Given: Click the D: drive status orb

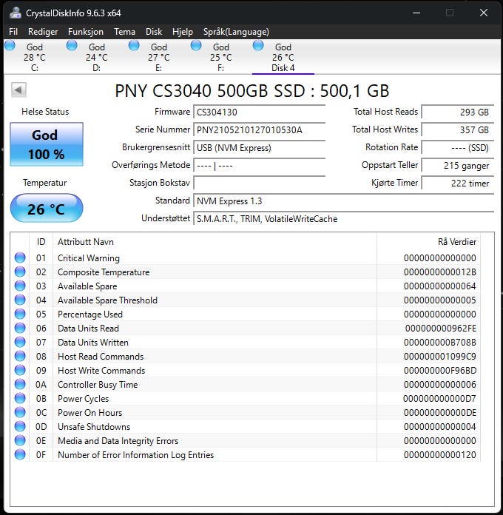Looking at the screenshot, I should click(72, 45).
